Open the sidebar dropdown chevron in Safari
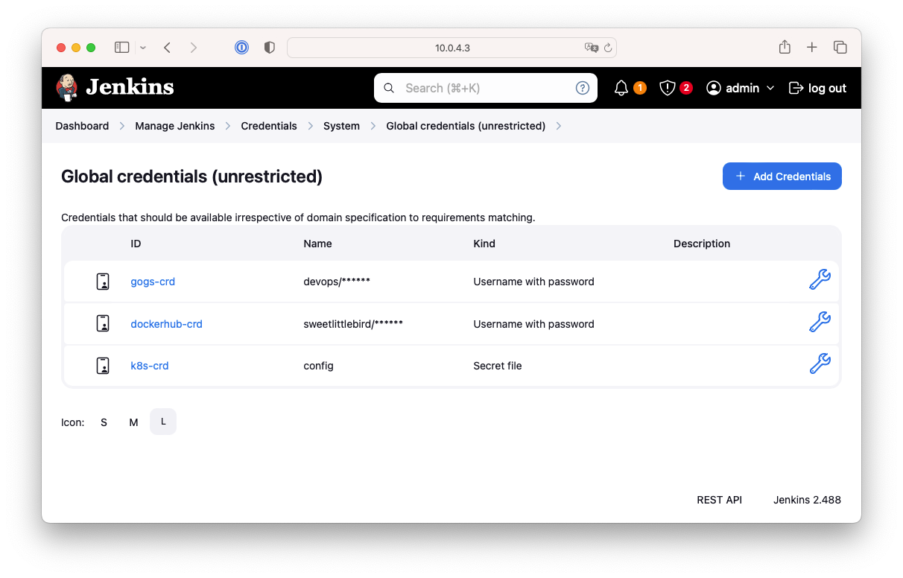903x578 pixels. [143, 48]
